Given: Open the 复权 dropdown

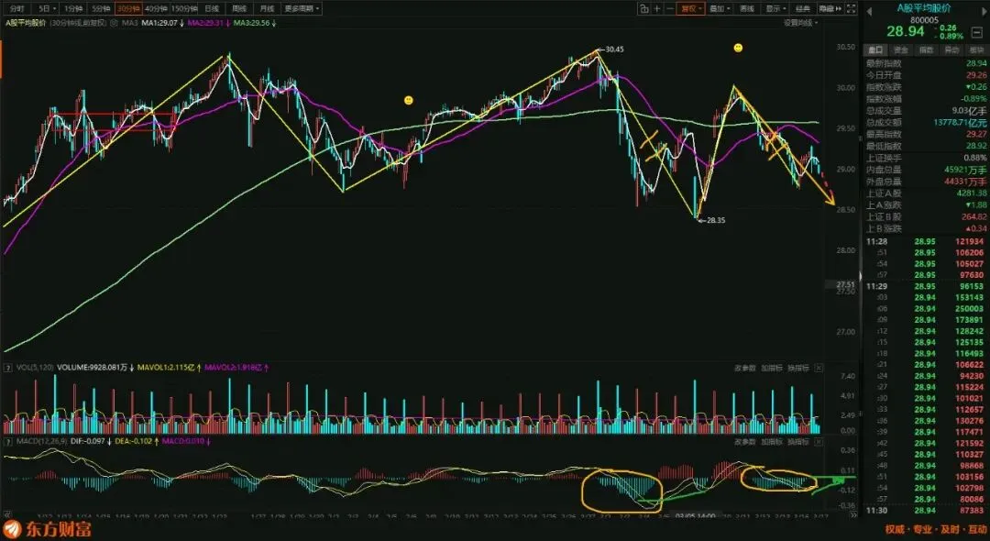Looking at the screenshot, I should [x=691, y=9].
